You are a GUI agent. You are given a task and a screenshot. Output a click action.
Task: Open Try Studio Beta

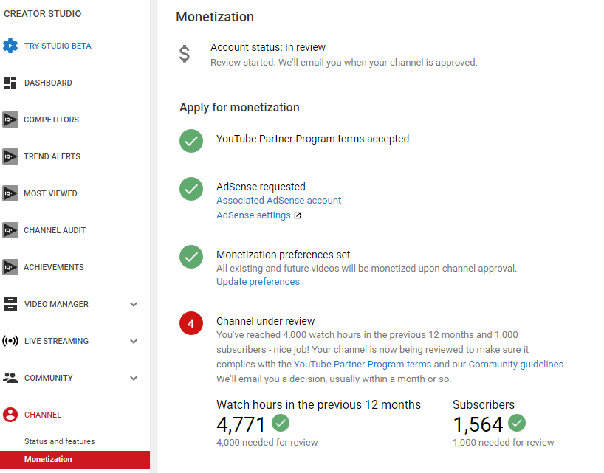click(x=58, y=46)
